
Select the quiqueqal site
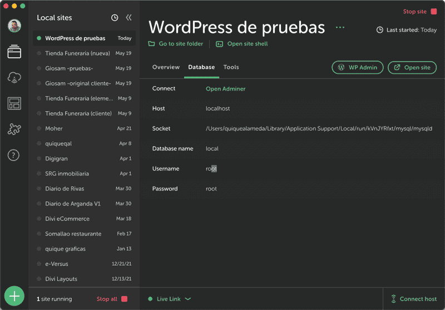85,143
